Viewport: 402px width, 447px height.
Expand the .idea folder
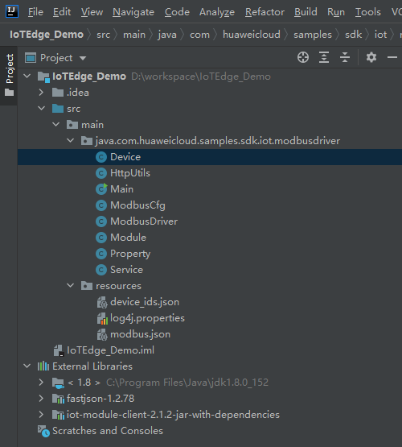click(x=42, y=93)
